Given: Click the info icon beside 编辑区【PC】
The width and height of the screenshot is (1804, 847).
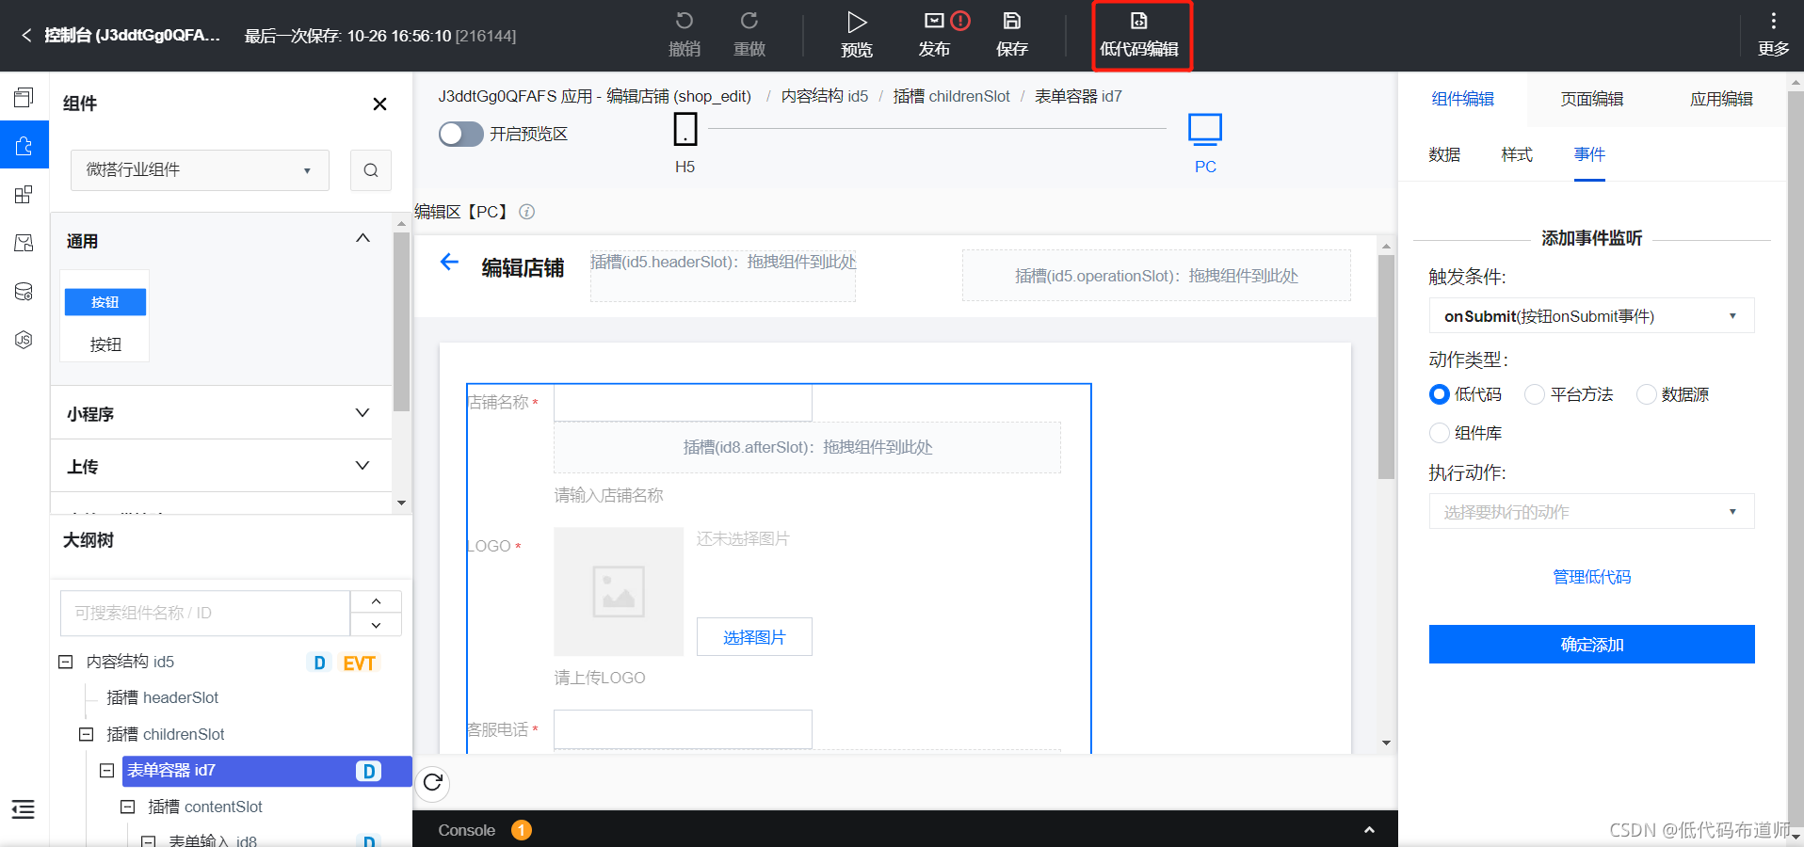Looking at the screenshot, I should point(527,212).
